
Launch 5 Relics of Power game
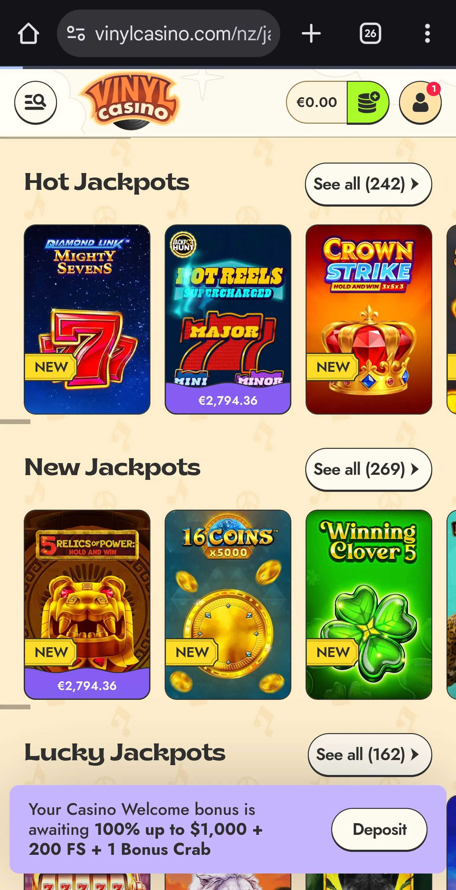click(87, 605)
